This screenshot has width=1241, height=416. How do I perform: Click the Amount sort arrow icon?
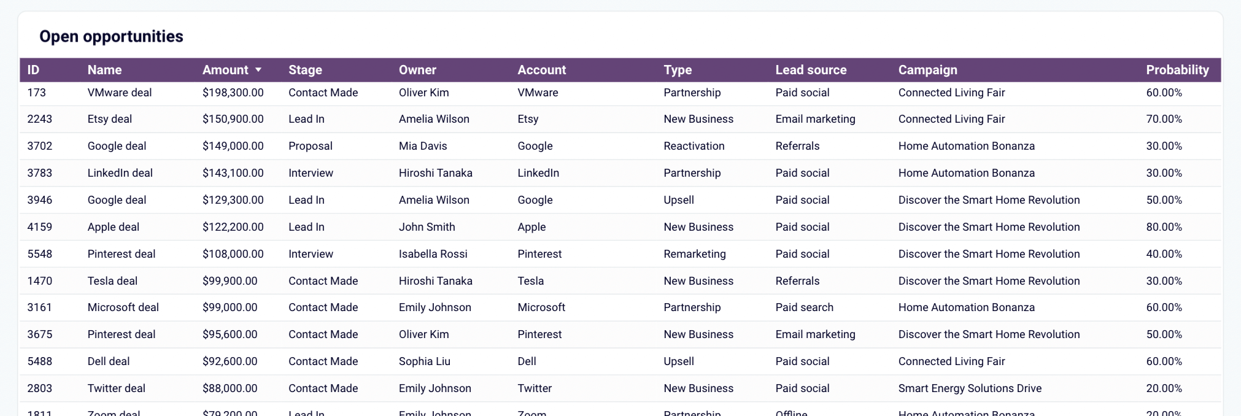tap(258, 70)
